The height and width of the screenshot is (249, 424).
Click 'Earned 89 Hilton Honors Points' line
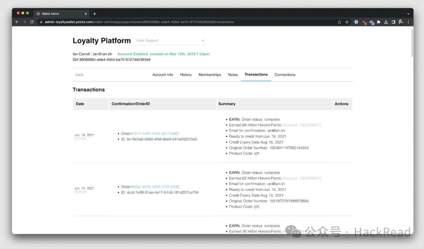tap(275, 125)
